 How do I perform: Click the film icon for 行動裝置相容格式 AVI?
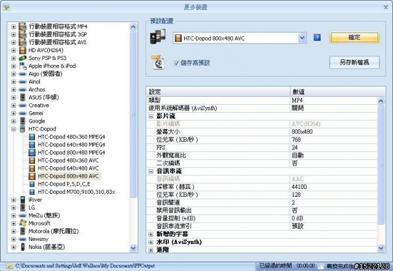coord(23,42)
